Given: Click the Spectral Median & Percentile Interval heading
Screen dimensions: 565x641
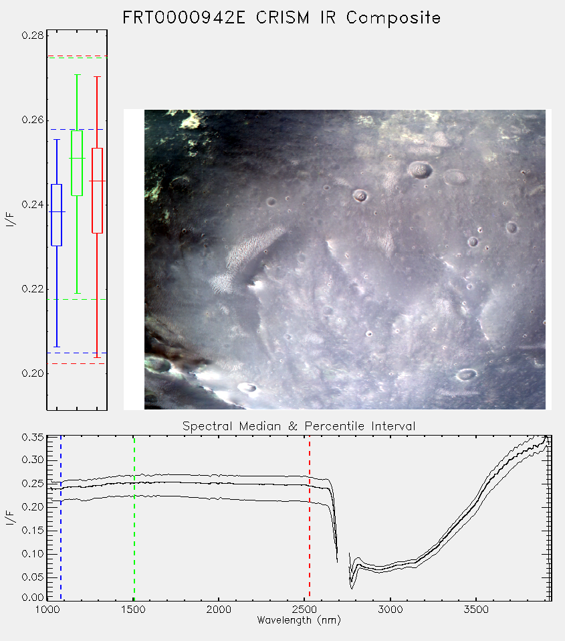Looking at the screenshot, I should coord(299,426).
